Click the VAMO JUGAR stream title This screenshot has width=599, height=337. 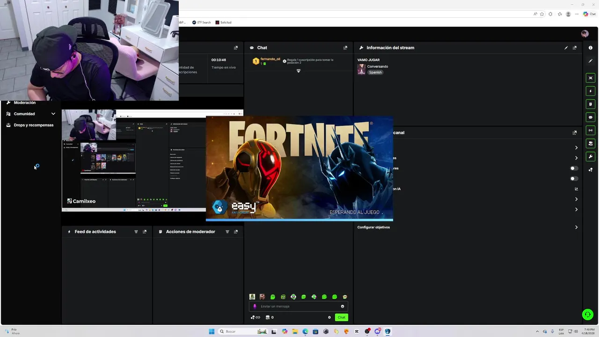tap(369, 60)
